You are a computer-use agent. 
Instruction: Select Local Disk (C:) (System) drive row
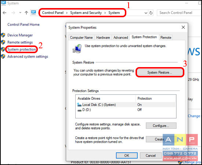[x=126, y=105]
